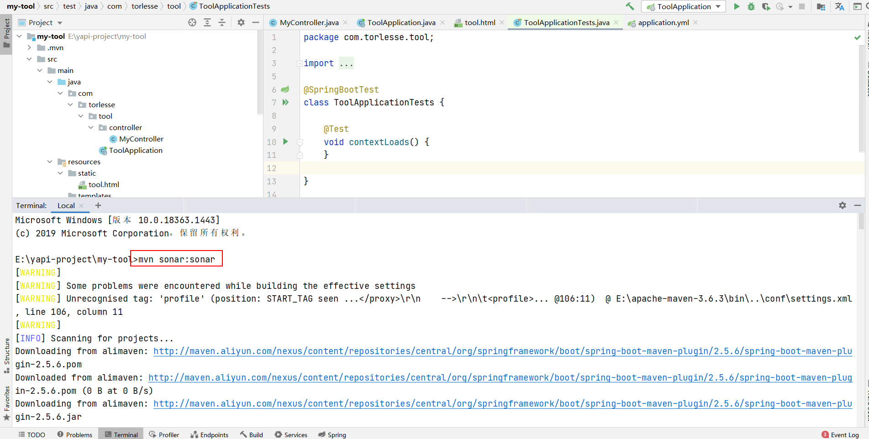Select MyController in project tree
869x439 pixels.
coord(141,139)
